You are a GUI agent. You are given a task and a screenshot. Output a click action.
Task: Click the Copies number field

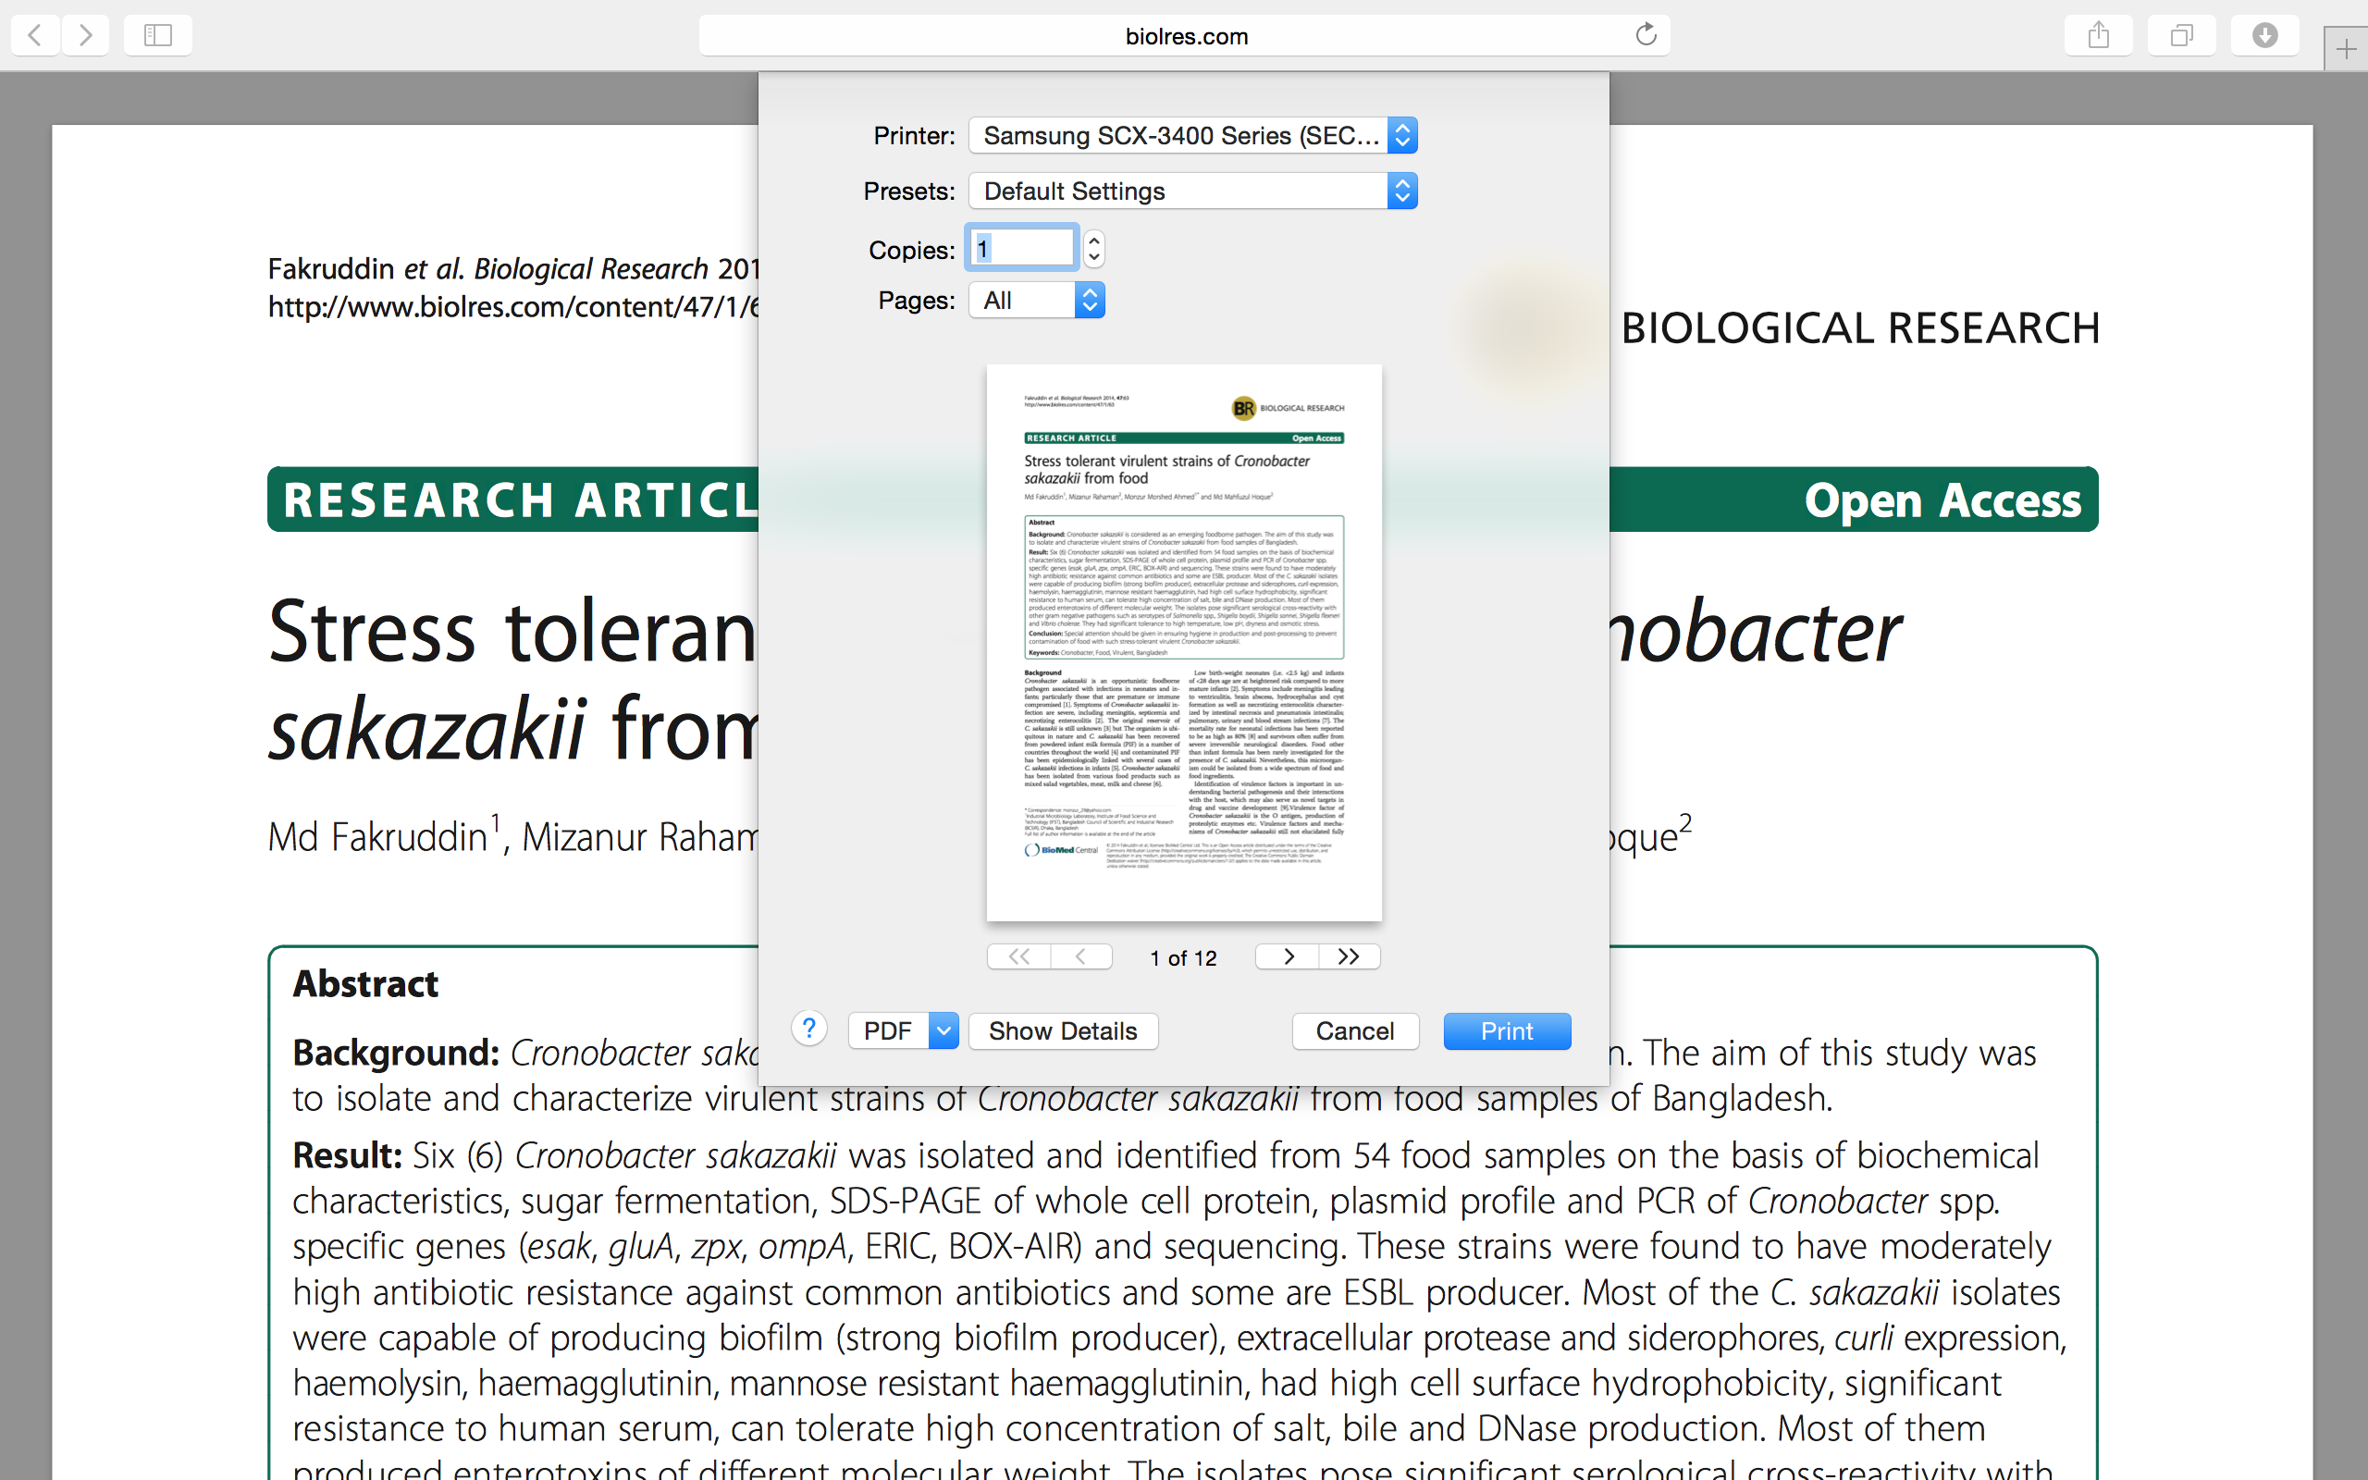pyautogui.click(x=1021, y=249)
